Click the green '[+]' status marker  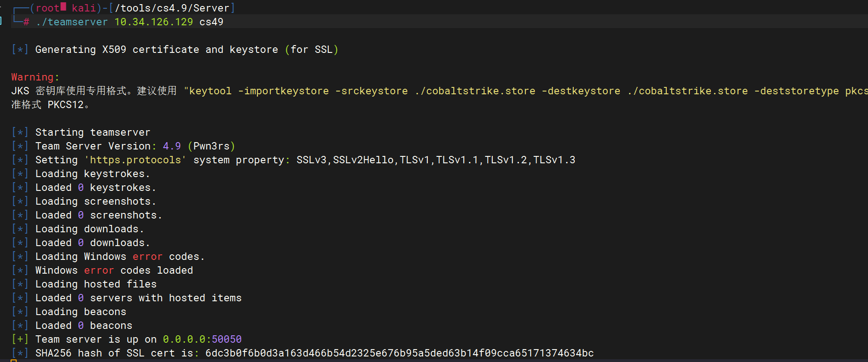coord(20,339)
